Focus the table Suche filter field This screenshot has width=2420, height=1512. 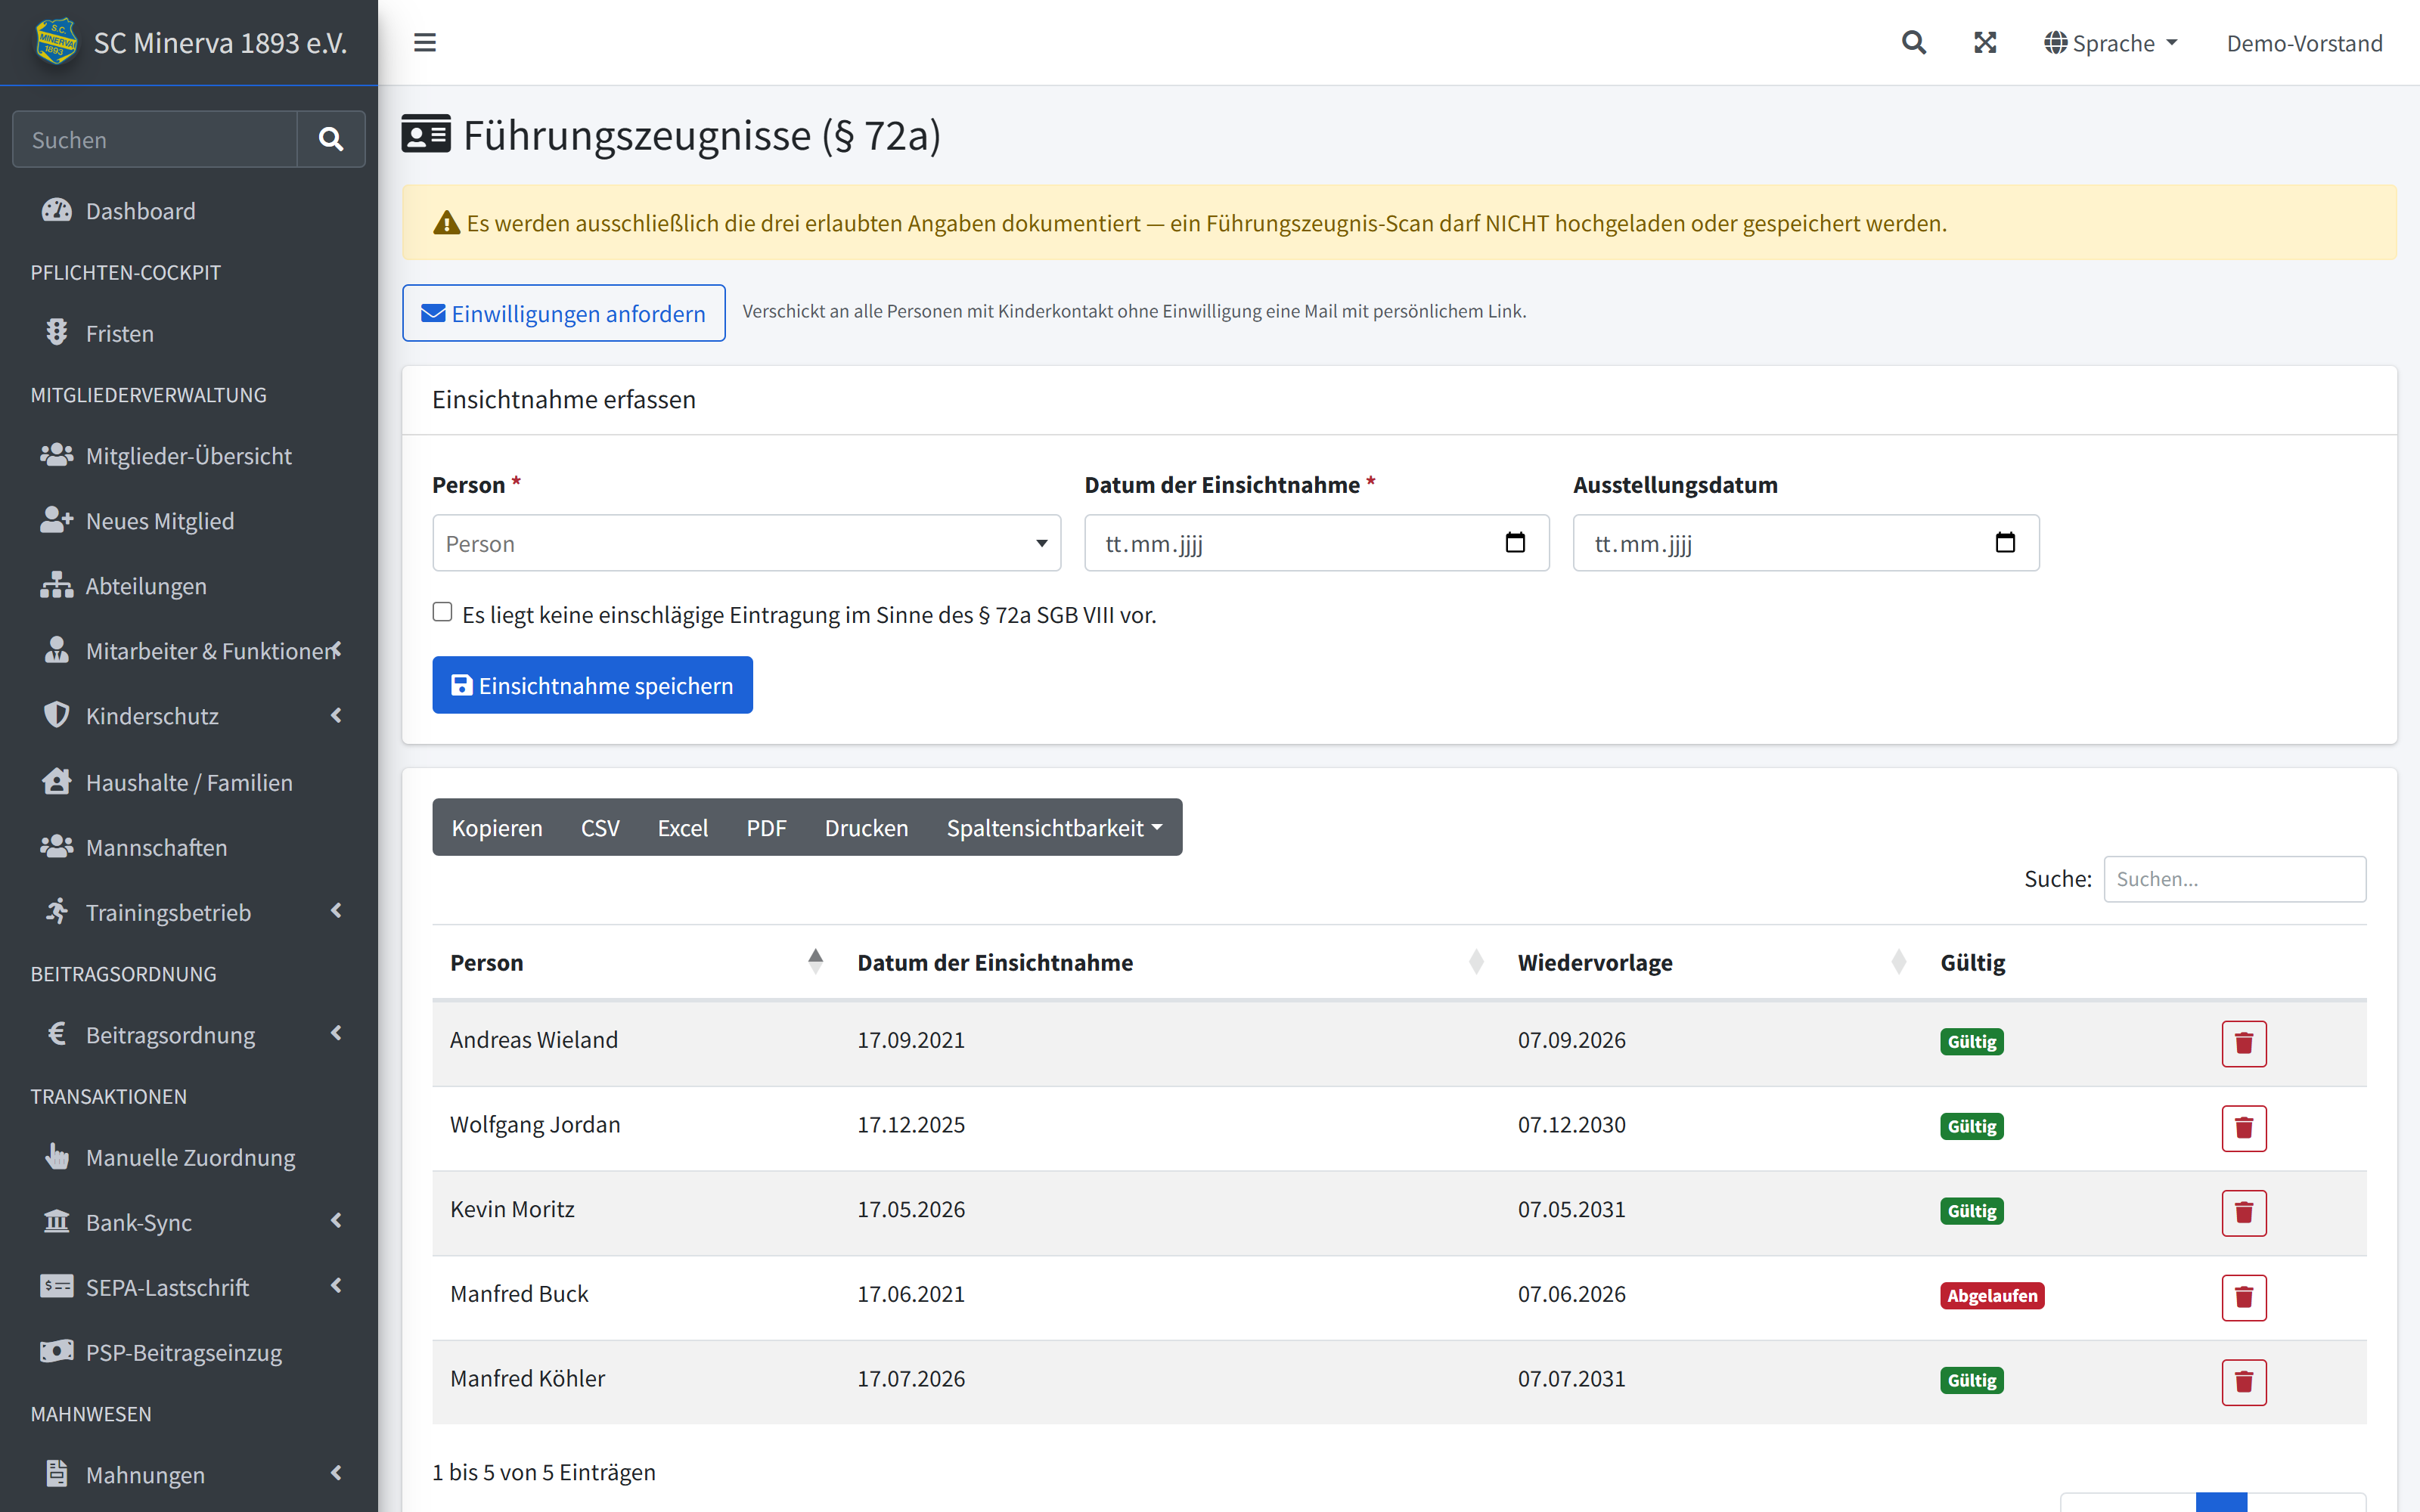click(2235, 879)
